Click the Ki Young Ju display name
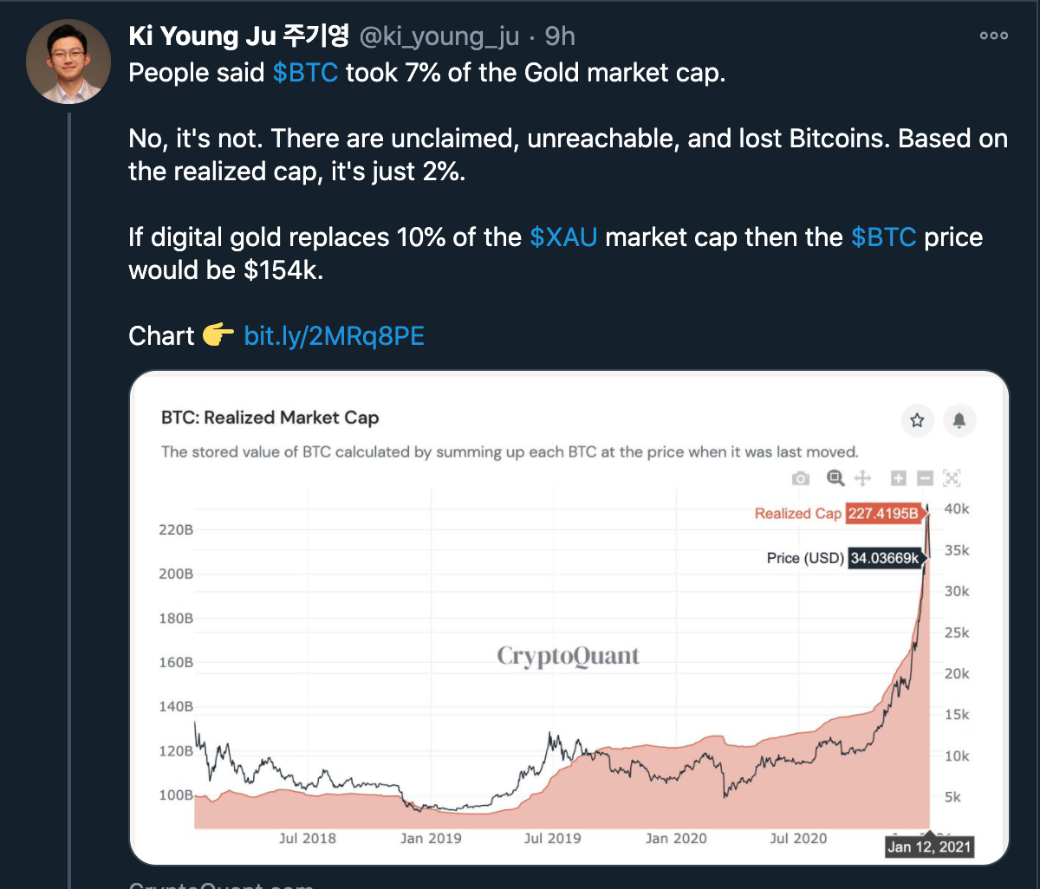Screen dimensions: 1040x889 pos(238,36)
